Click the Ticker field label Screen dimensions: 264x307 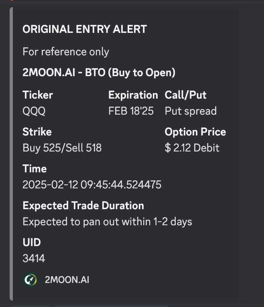click(38, 95)
